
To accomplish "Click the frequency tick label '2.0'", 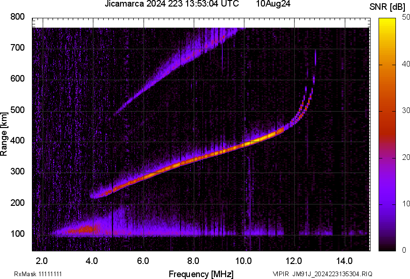I will (x=42, y=261).
